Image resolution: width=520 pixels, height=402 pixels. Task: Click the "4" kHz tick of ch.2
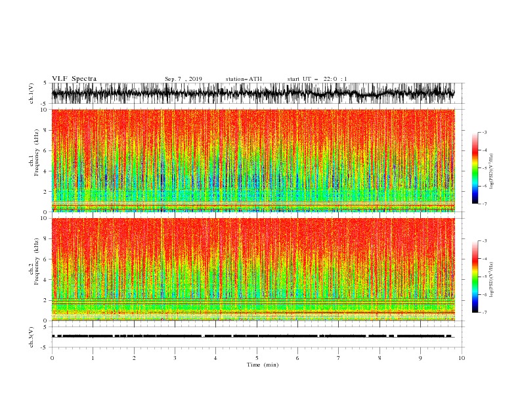click(x=46, y=280)
